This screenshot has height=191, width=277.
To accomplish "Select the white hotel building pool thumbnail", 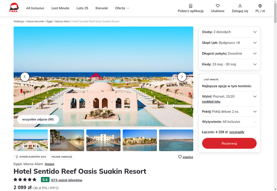I will pyautogui.click(x=103, y=140).
